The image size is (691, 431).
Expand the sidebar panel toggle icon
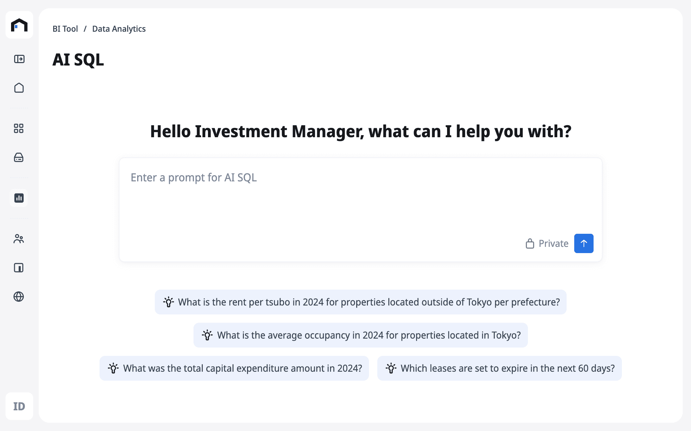(19, 59)
